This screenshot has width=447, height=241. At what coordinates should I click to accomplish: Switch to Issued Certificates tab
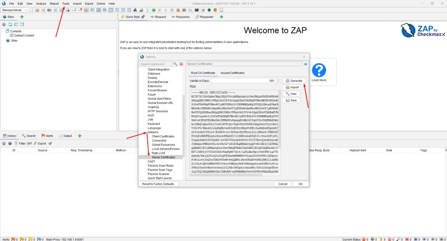(232, 73)
